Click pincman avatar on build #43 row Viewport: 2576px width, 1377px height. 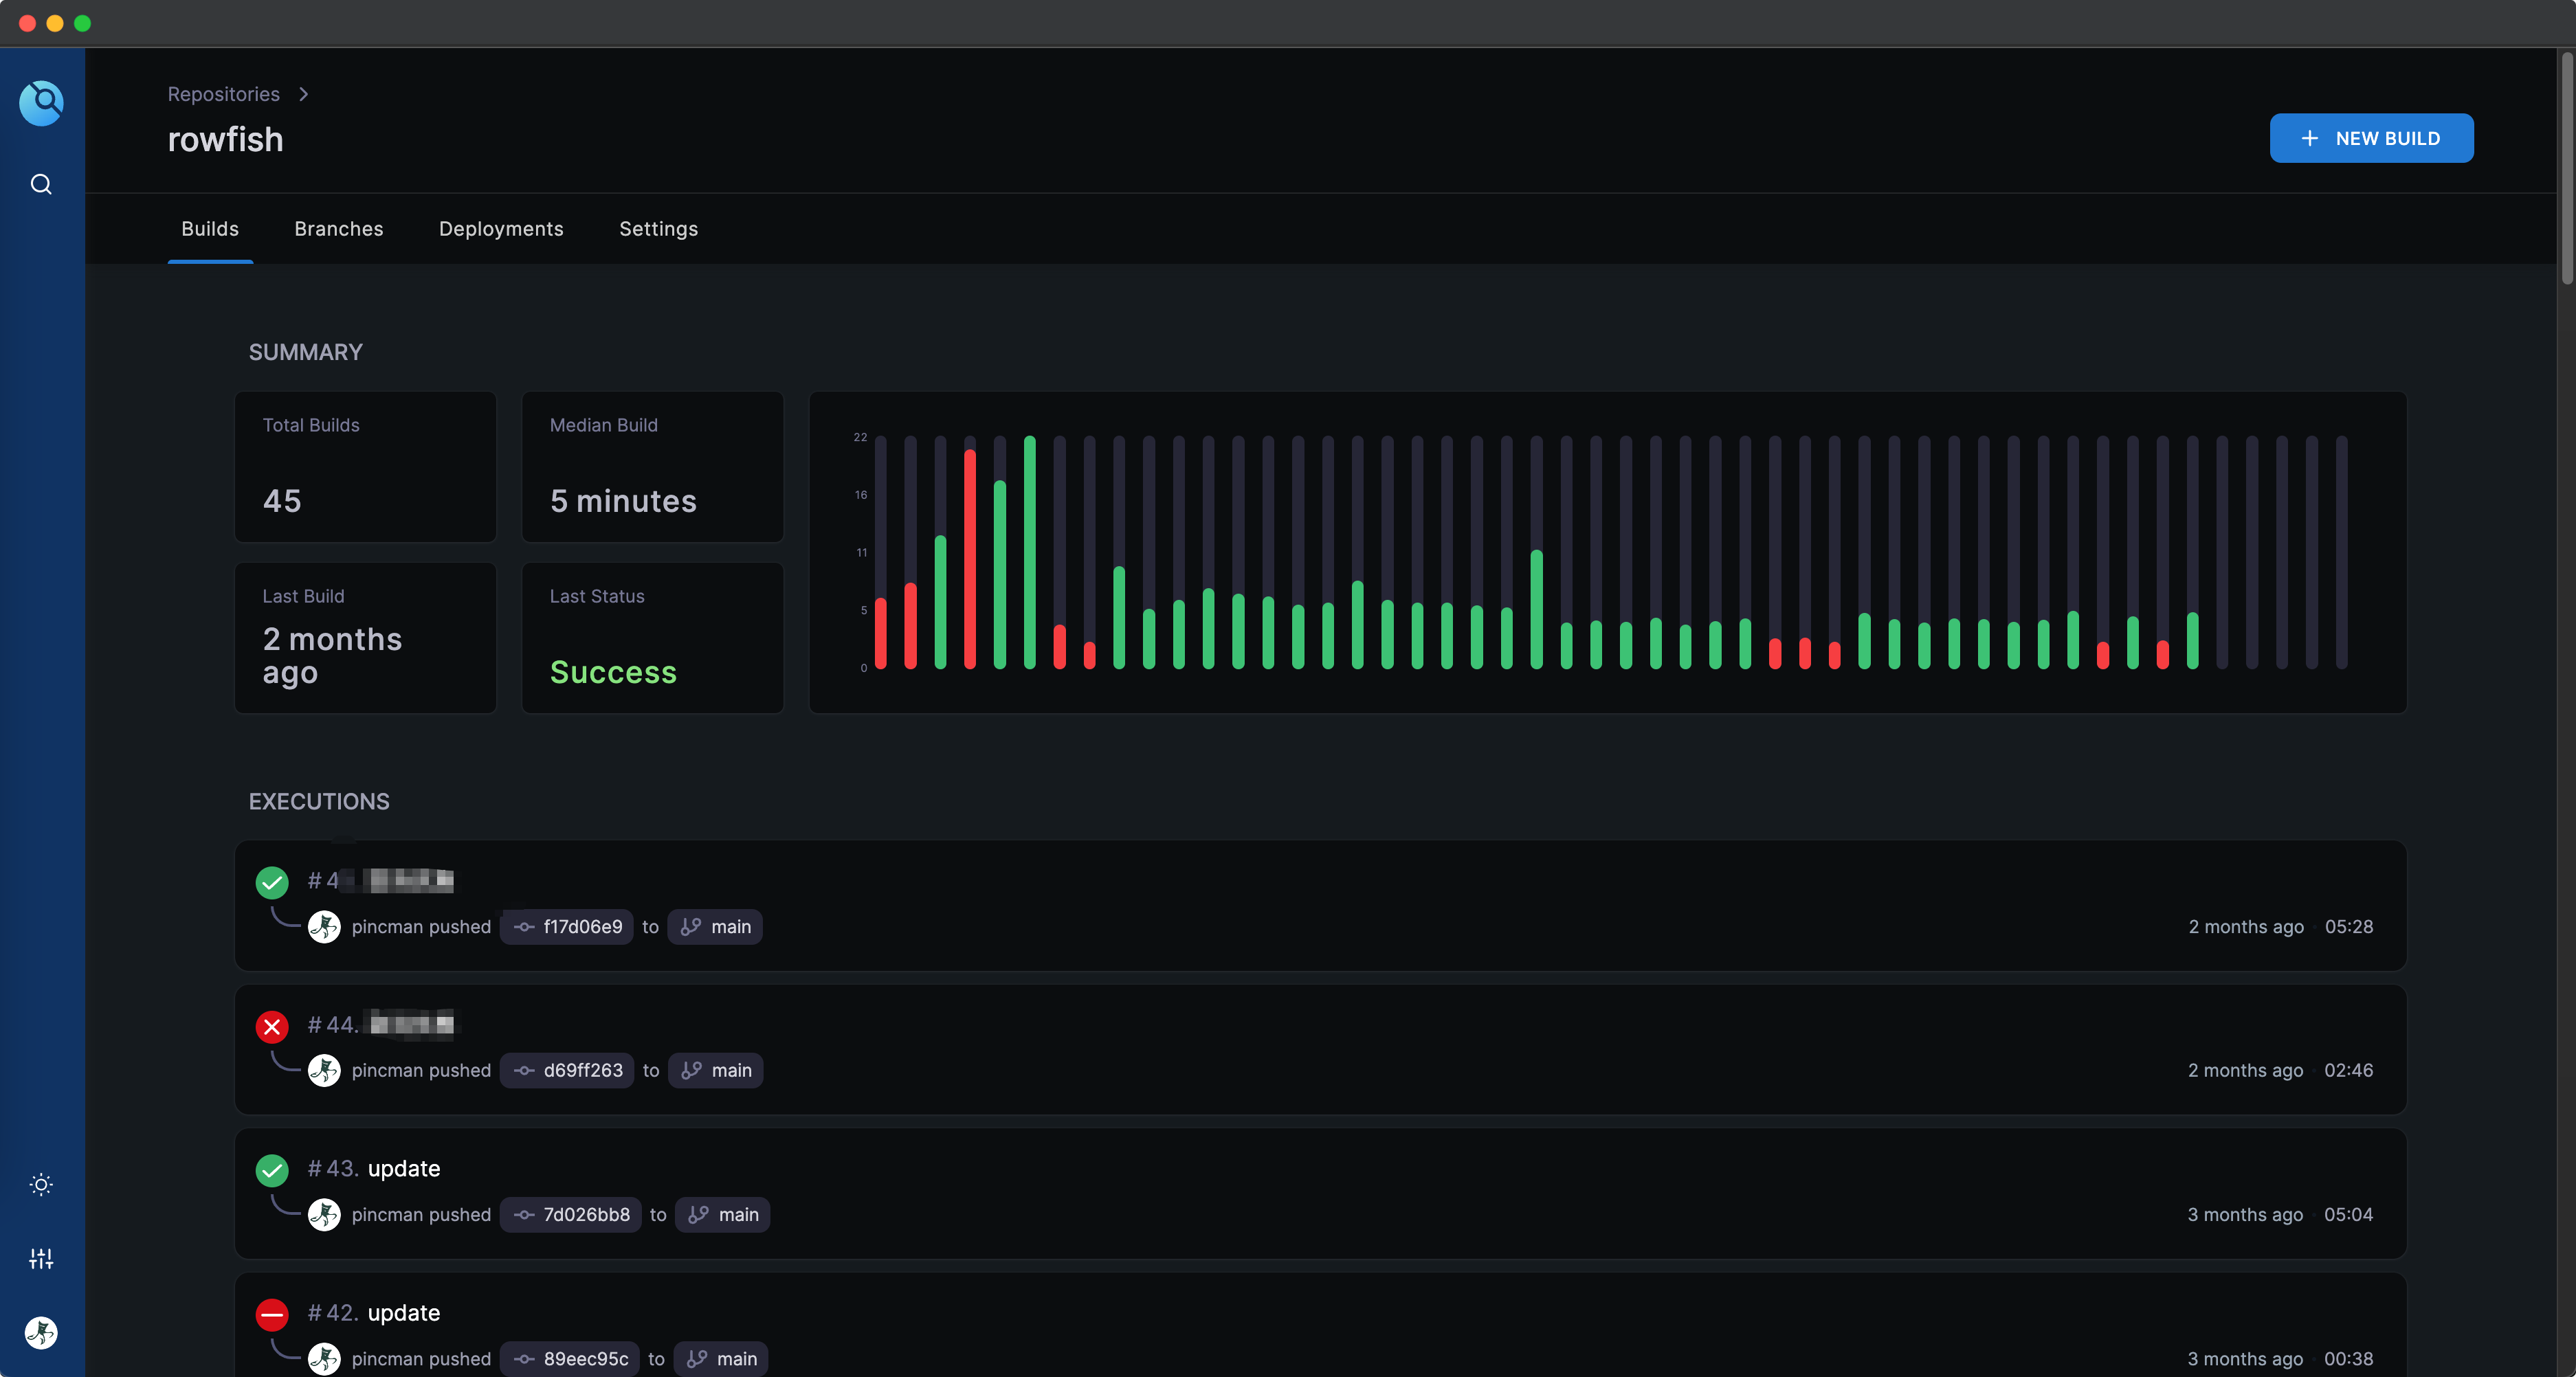(324, 1214)
